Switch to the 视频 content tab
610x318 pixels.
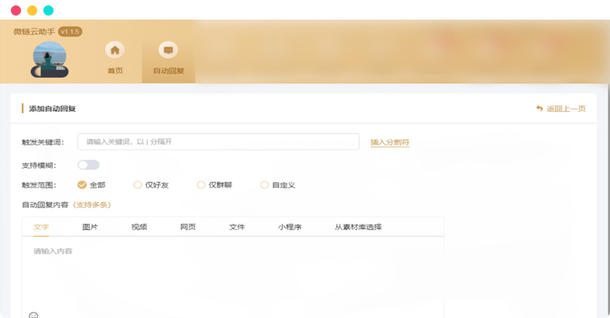139,227
